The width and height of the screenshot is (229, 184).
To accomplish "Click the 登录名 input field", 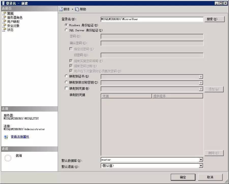I will 152,19.
